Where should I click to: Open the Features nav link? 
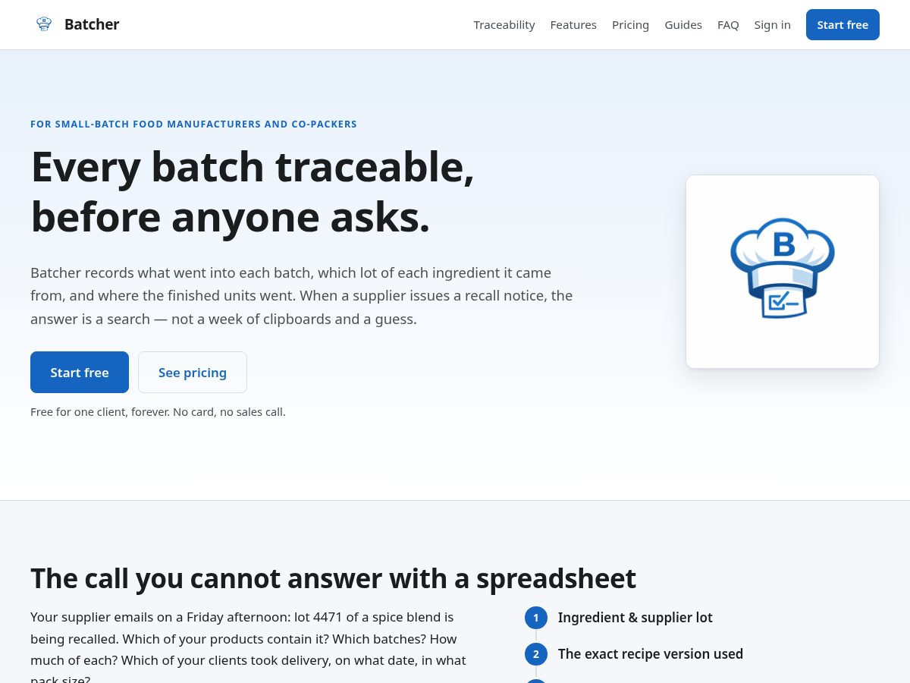coord(573,25)
